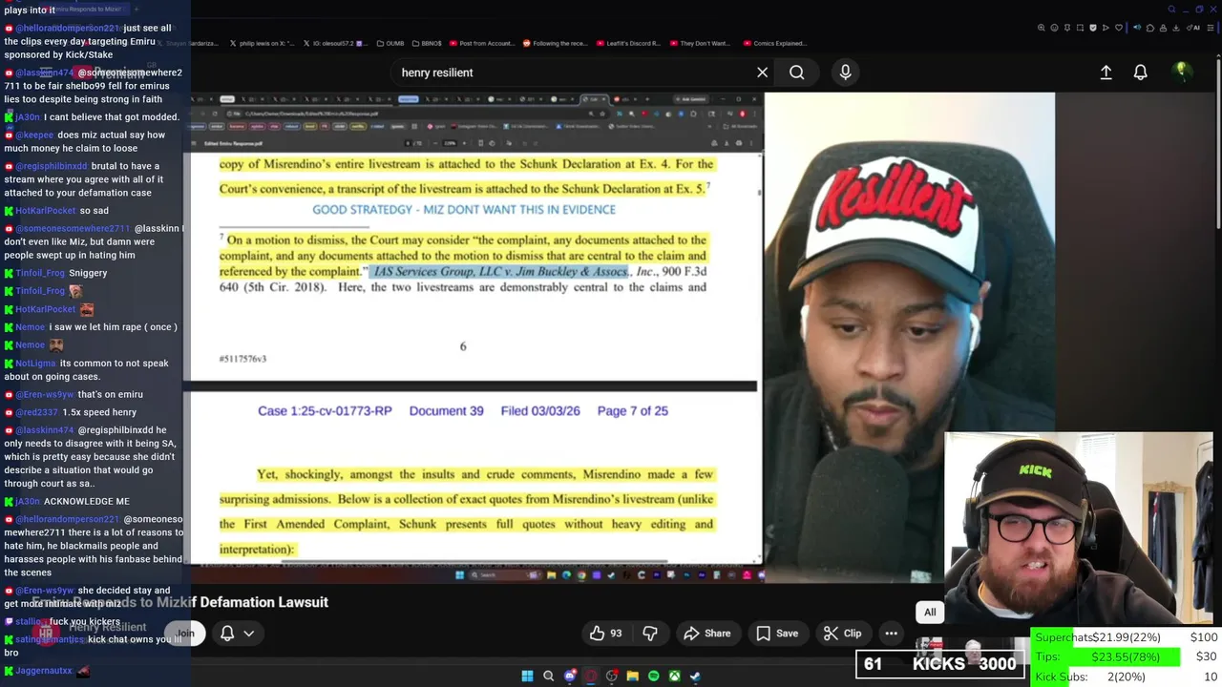Screen dimensions: 1222x687
Task: Open 'Leaflit's Discord R...' bookmark
Action: coord(630,43)
